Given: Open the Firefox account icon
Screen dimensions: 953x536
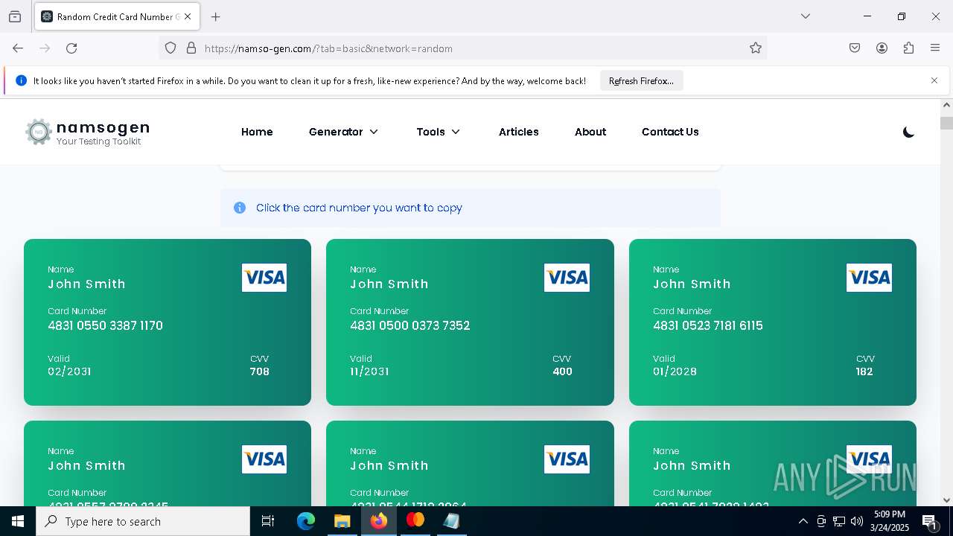Looking at the screenshot, I should (x=882, y=48).
